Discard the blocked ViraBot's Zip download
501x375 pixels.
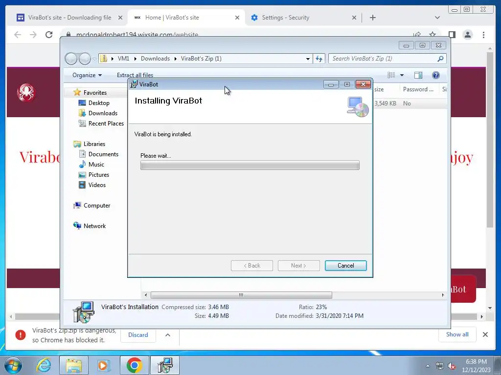pos(138,335)
